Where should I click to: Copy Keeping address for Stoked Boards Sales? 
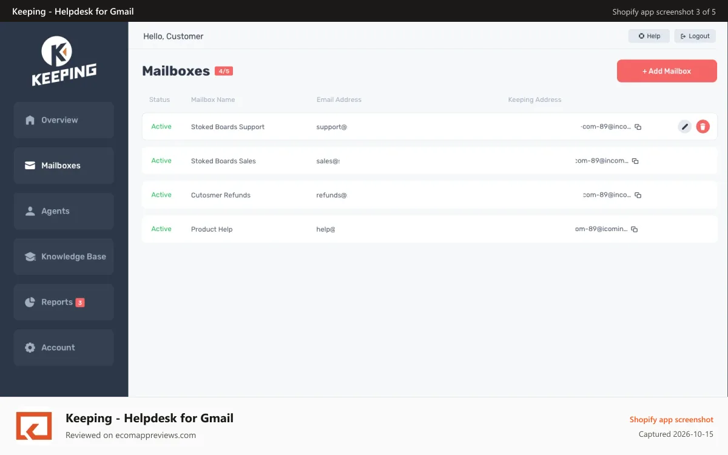click(635, 161)
